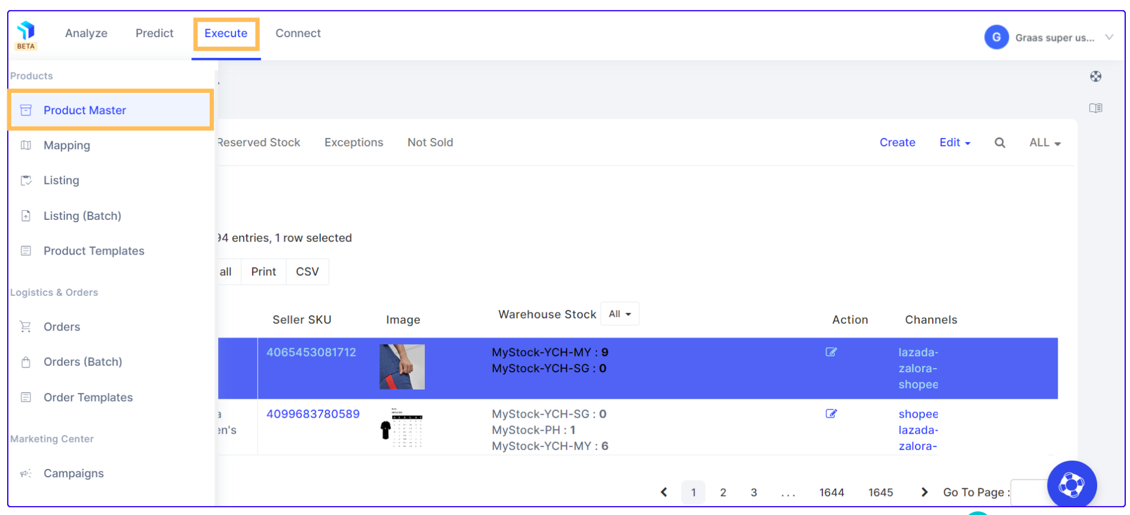
Task: Open Seller SKU 4065453081712 link
Action: point(311,352)
